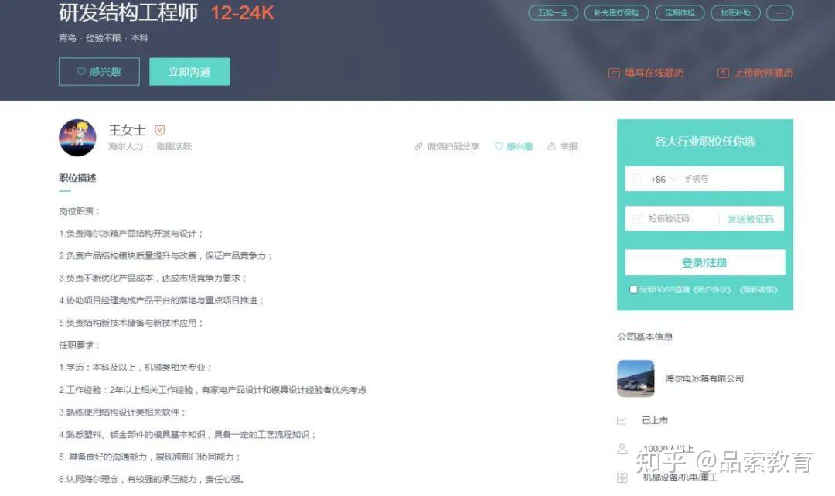Open the 《用户协议》 link
The image size is (835, 496).
pos(712,289)
